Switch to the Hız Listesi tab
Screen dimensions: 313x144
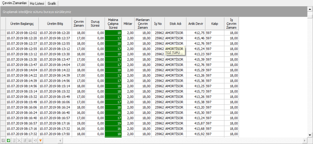point(37,3)
